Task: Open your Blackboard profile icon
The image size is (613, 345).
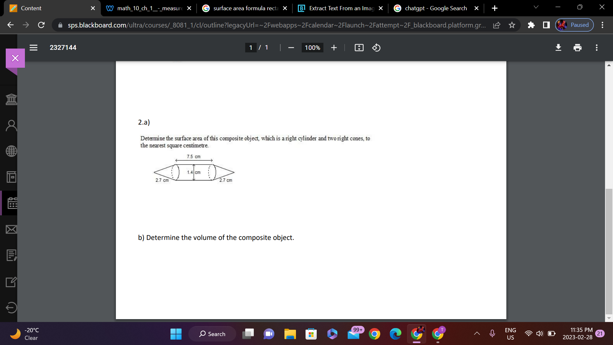Action: tap(11, 125)
